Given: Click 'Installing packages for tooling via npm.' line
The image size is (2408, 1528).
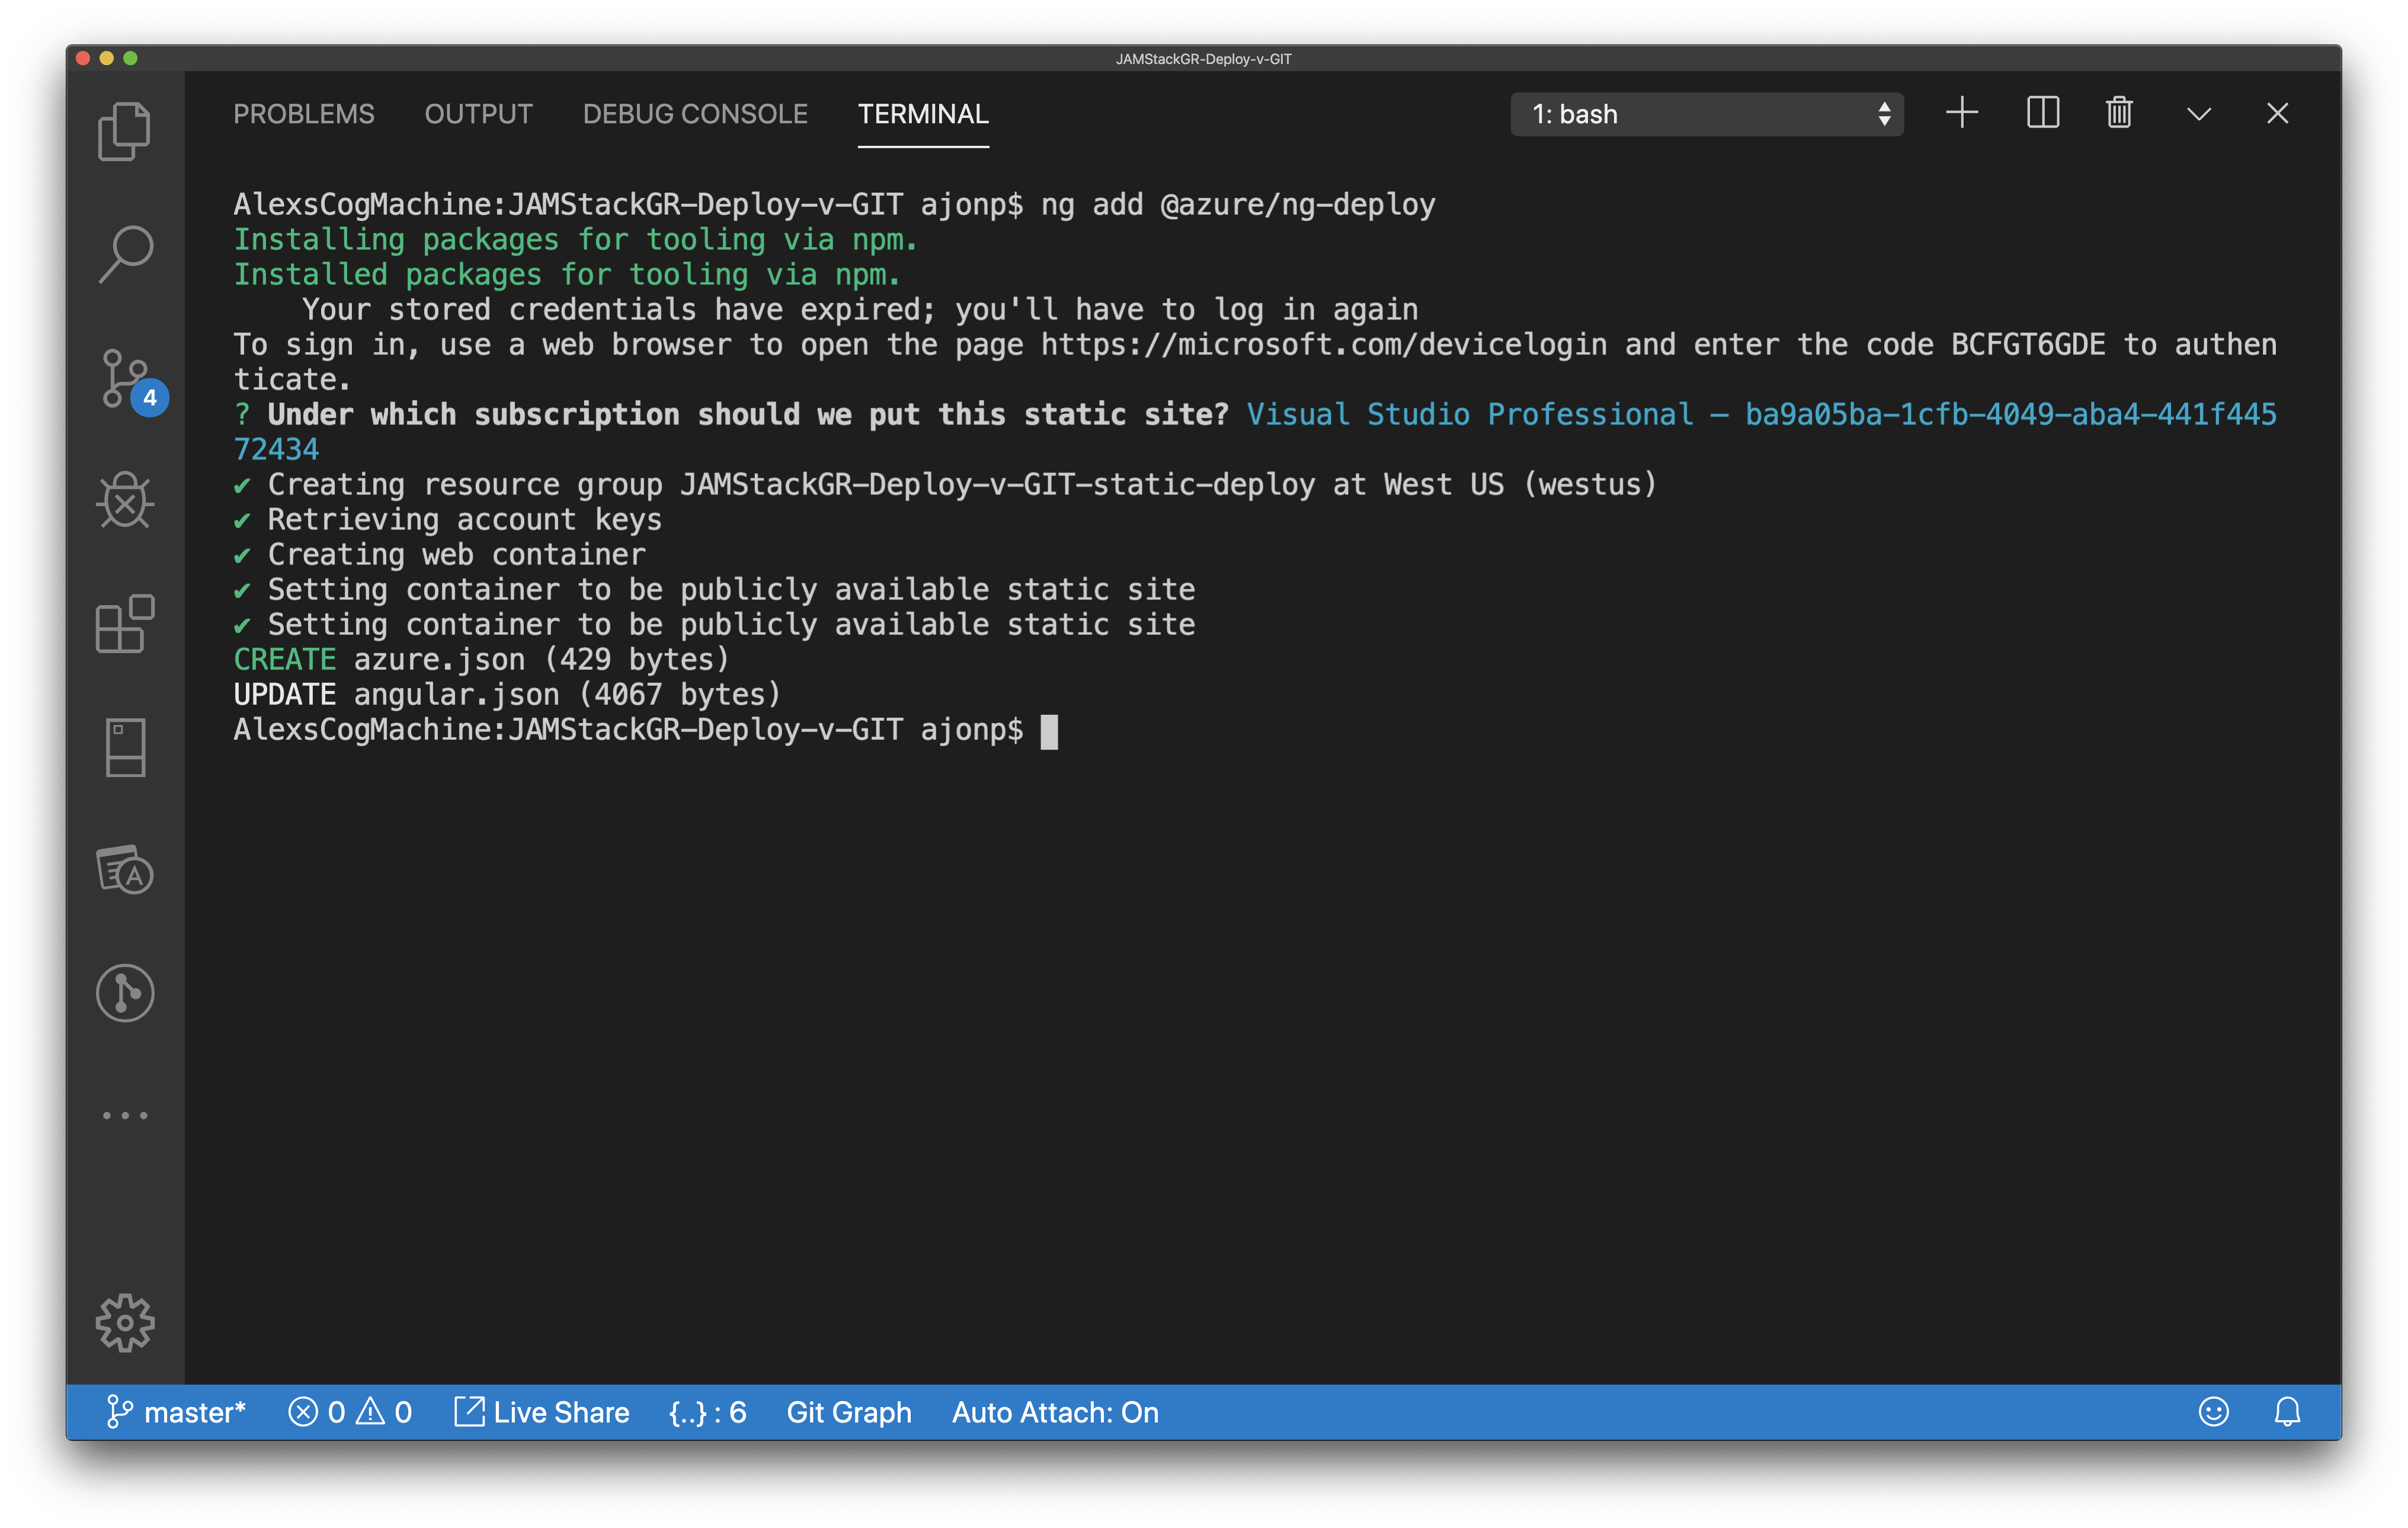Looking at the screenshot, I should 575,239.
